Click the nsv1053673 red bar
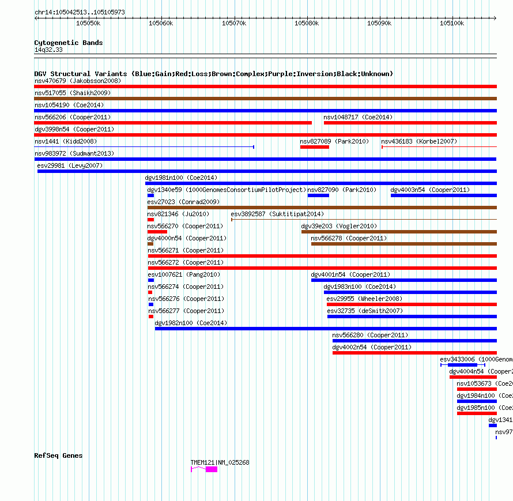513x501 pixels. pyautogui.click(x=477, y=389)
